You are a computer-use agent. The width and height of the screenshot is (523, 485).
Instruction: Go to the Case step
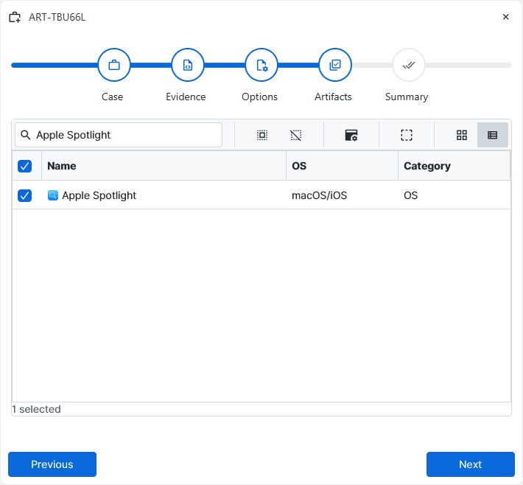pos(114,66)
